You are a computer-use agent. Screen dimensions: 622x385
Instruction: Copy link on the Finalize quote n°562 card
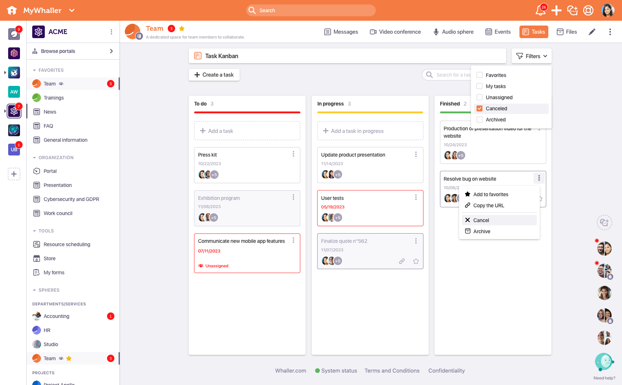tap(402, 261)
